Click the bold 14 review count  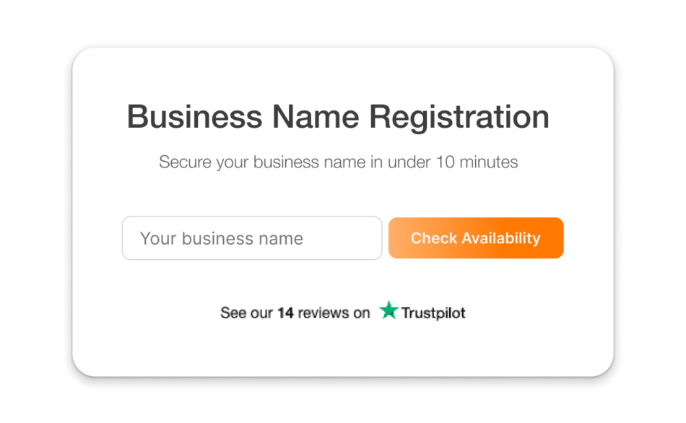coord(285,313)
